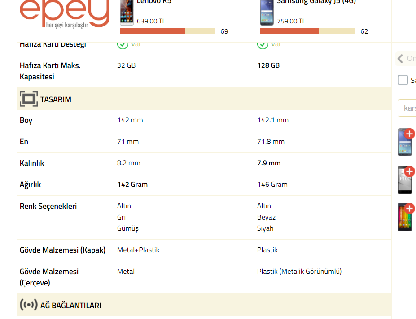Image resolution: width=416 pixels, height=319 pixels.
Task: Click the Beyaz color option
Action: (x=267, y=217)
